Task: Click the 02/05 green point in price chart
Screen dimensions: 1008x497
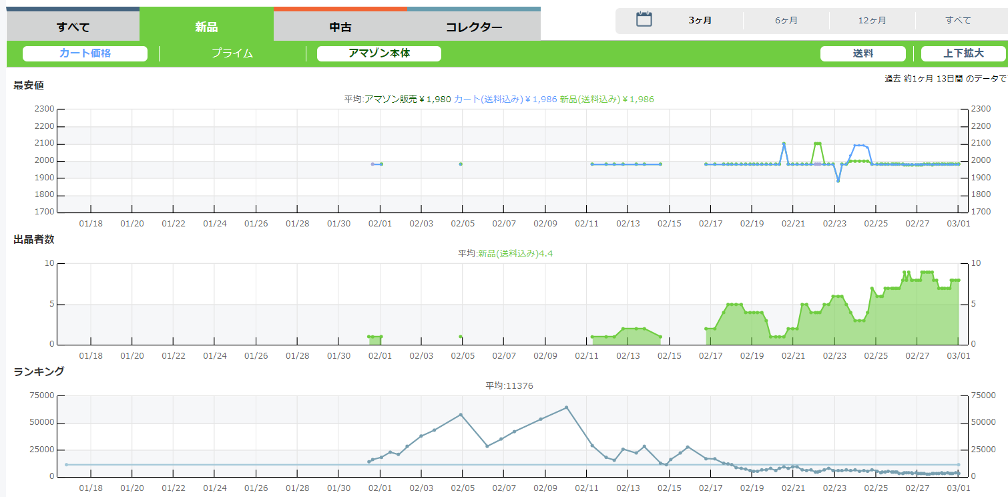Action: [x=461, y=164]
